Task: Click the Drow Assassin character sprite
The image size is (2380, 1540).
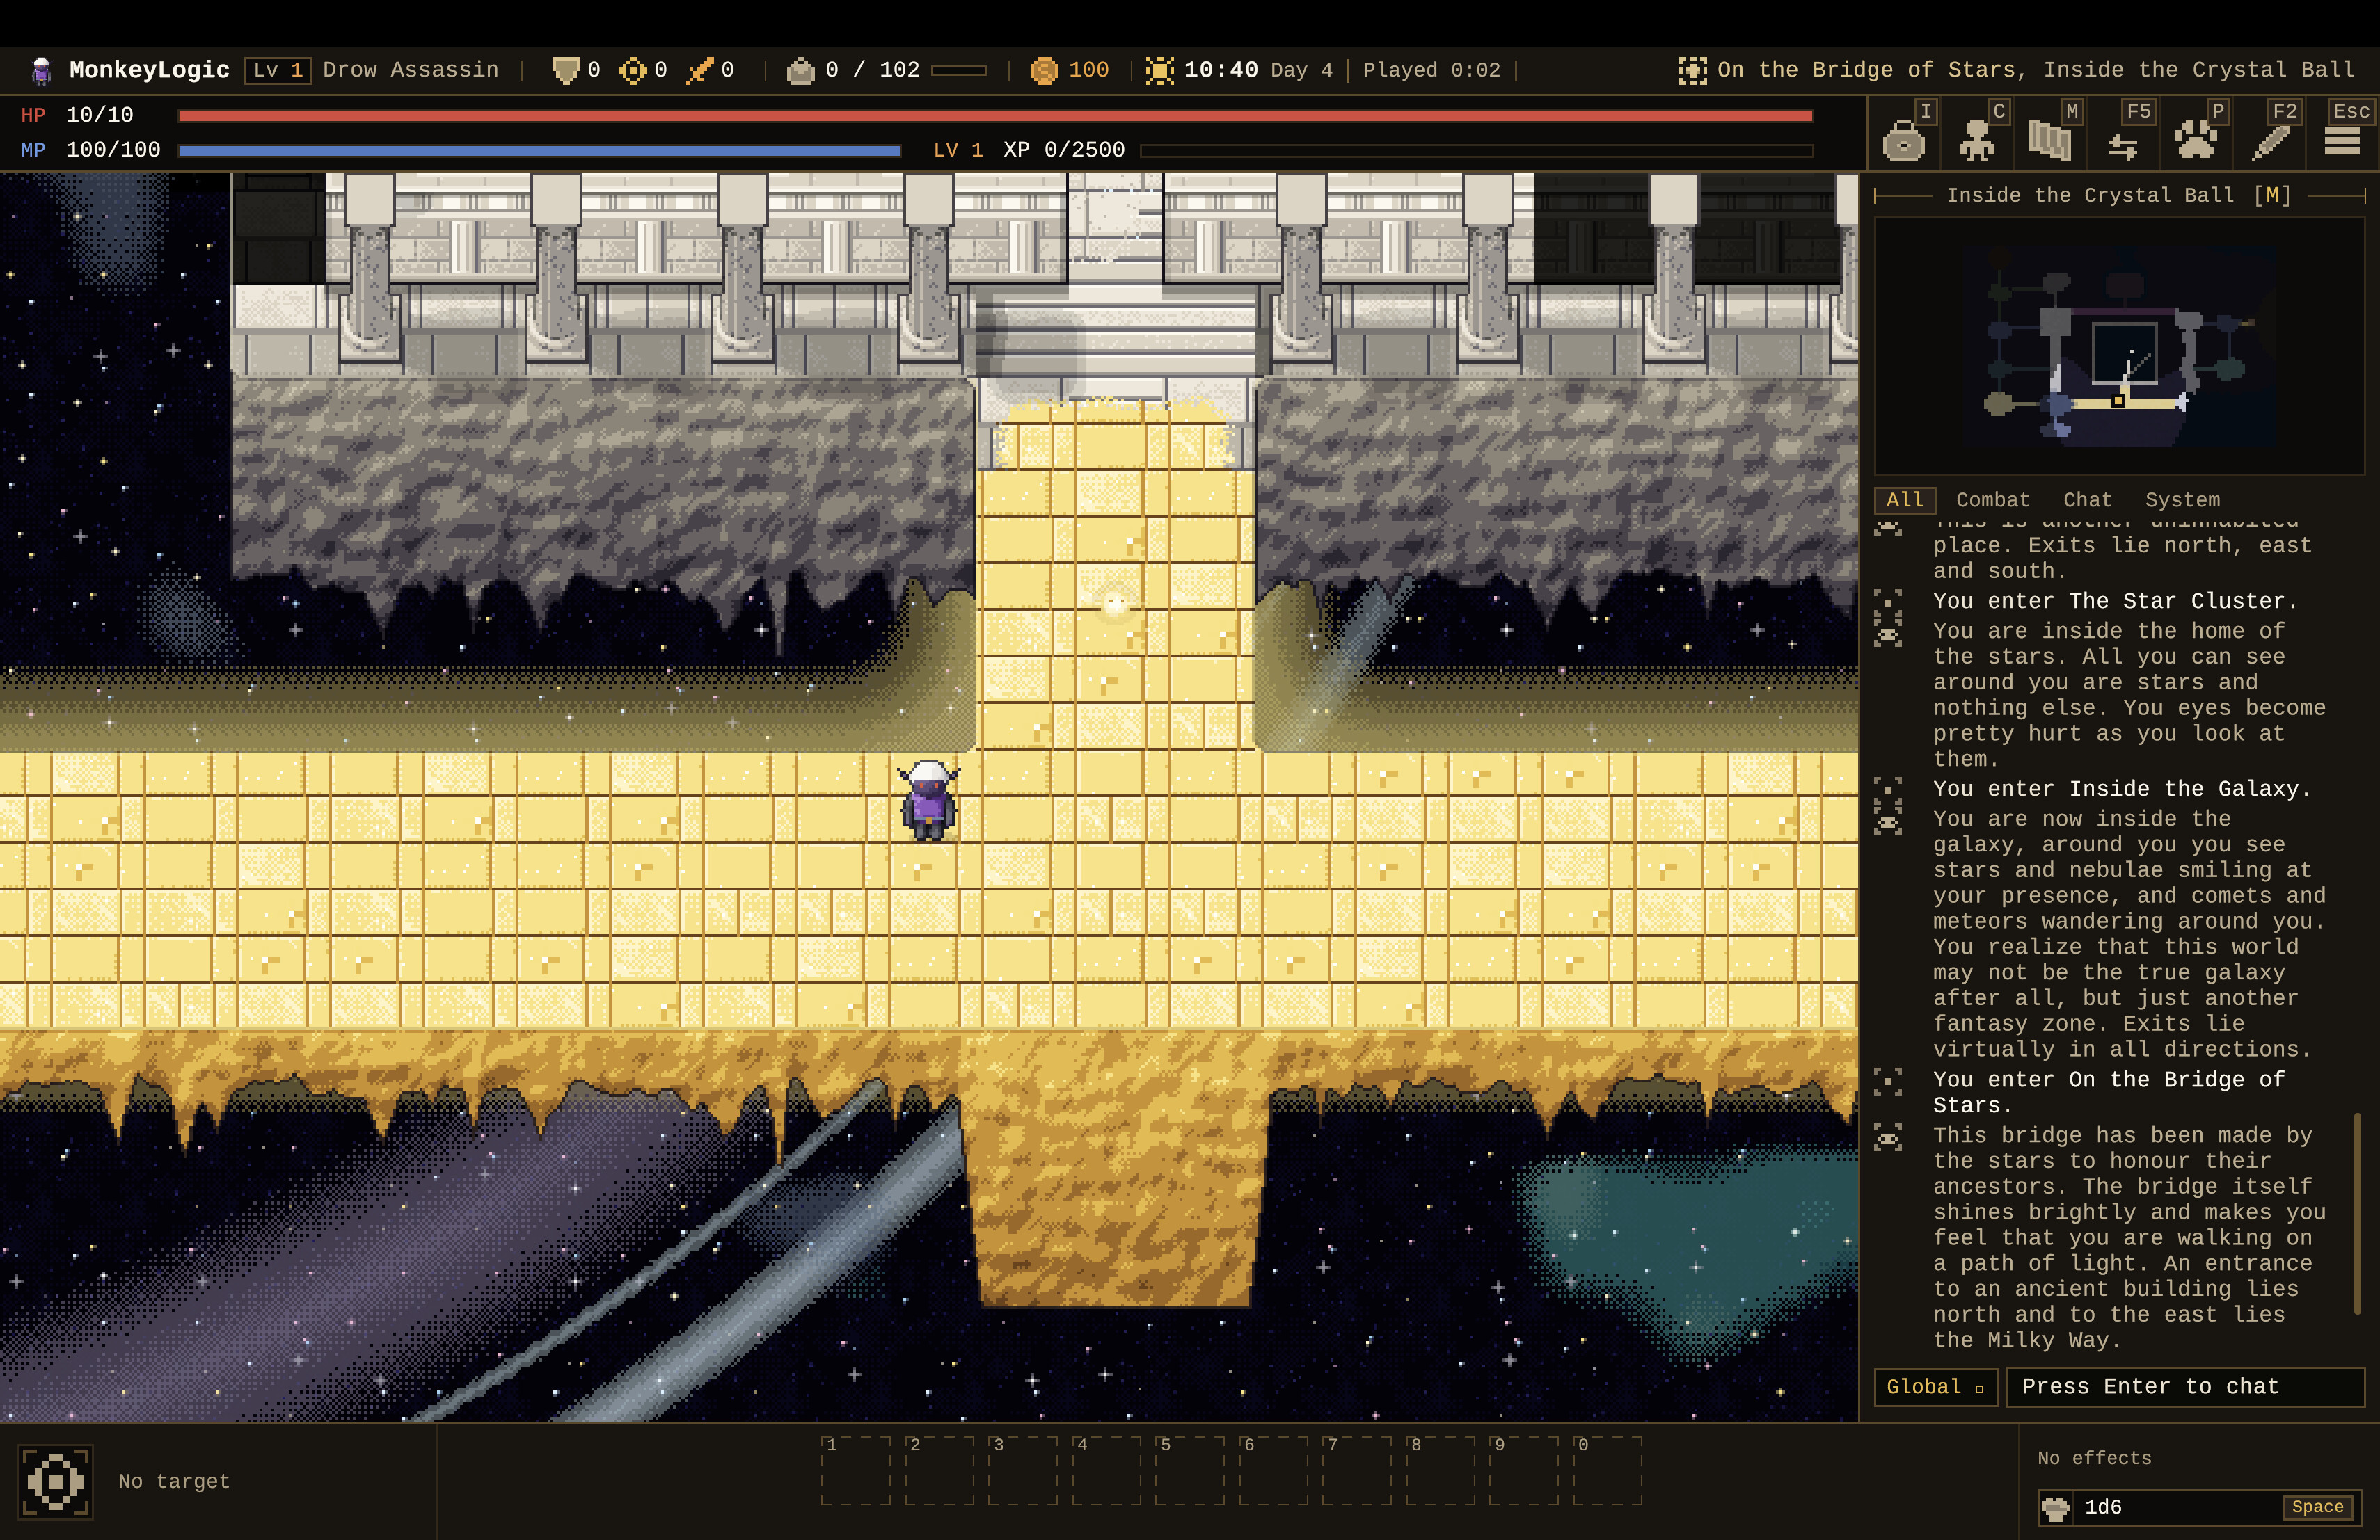Action: coord(929,801)
